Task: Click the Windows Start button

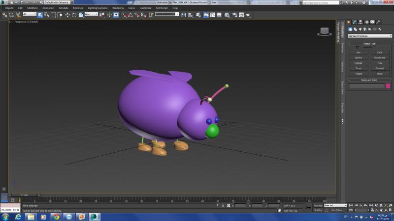Action: (5, 217)
